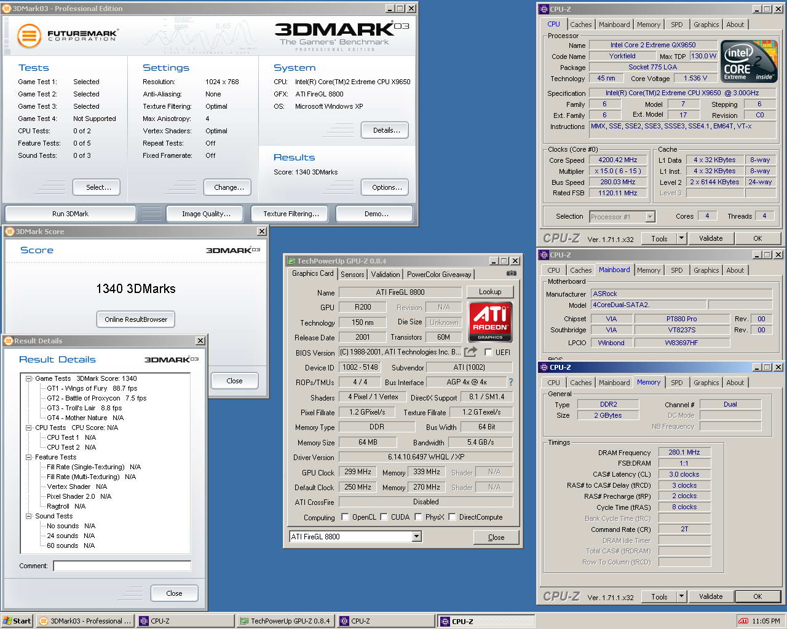This screenshot has width=787, height=629.
Task: Click the top CPU-Z window title icon
Action: point(544,9)
